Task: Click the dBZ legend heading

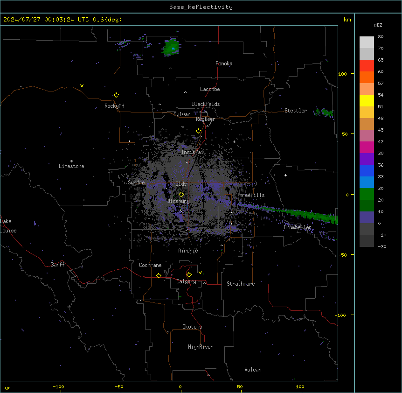Action: [378, 25]
